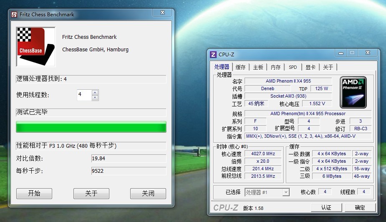Click the 线程数 thread count value in CPU-Z
Screen dimensions: 386x222
point(364,192)
